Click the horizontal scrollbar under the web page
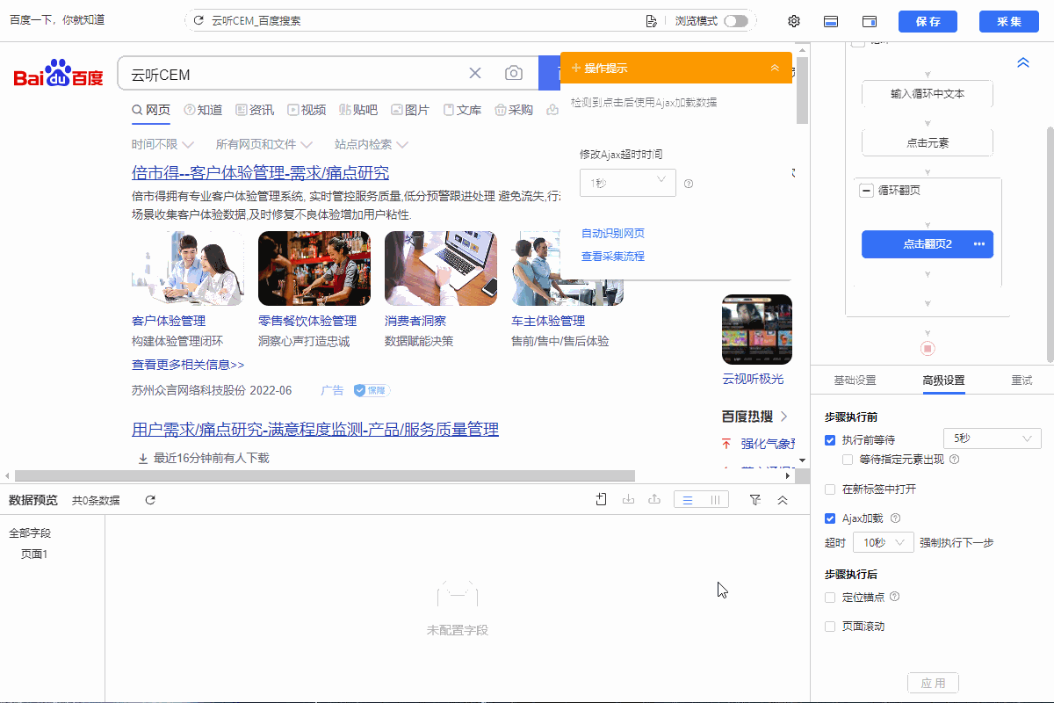This screenshot has width=1054, height=703. 324,475
